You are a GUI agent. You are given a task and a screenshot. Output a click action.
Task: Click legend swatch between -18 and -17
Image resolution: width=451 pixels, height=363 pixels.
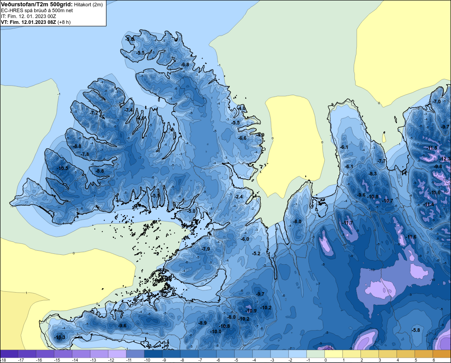point(9,354)
